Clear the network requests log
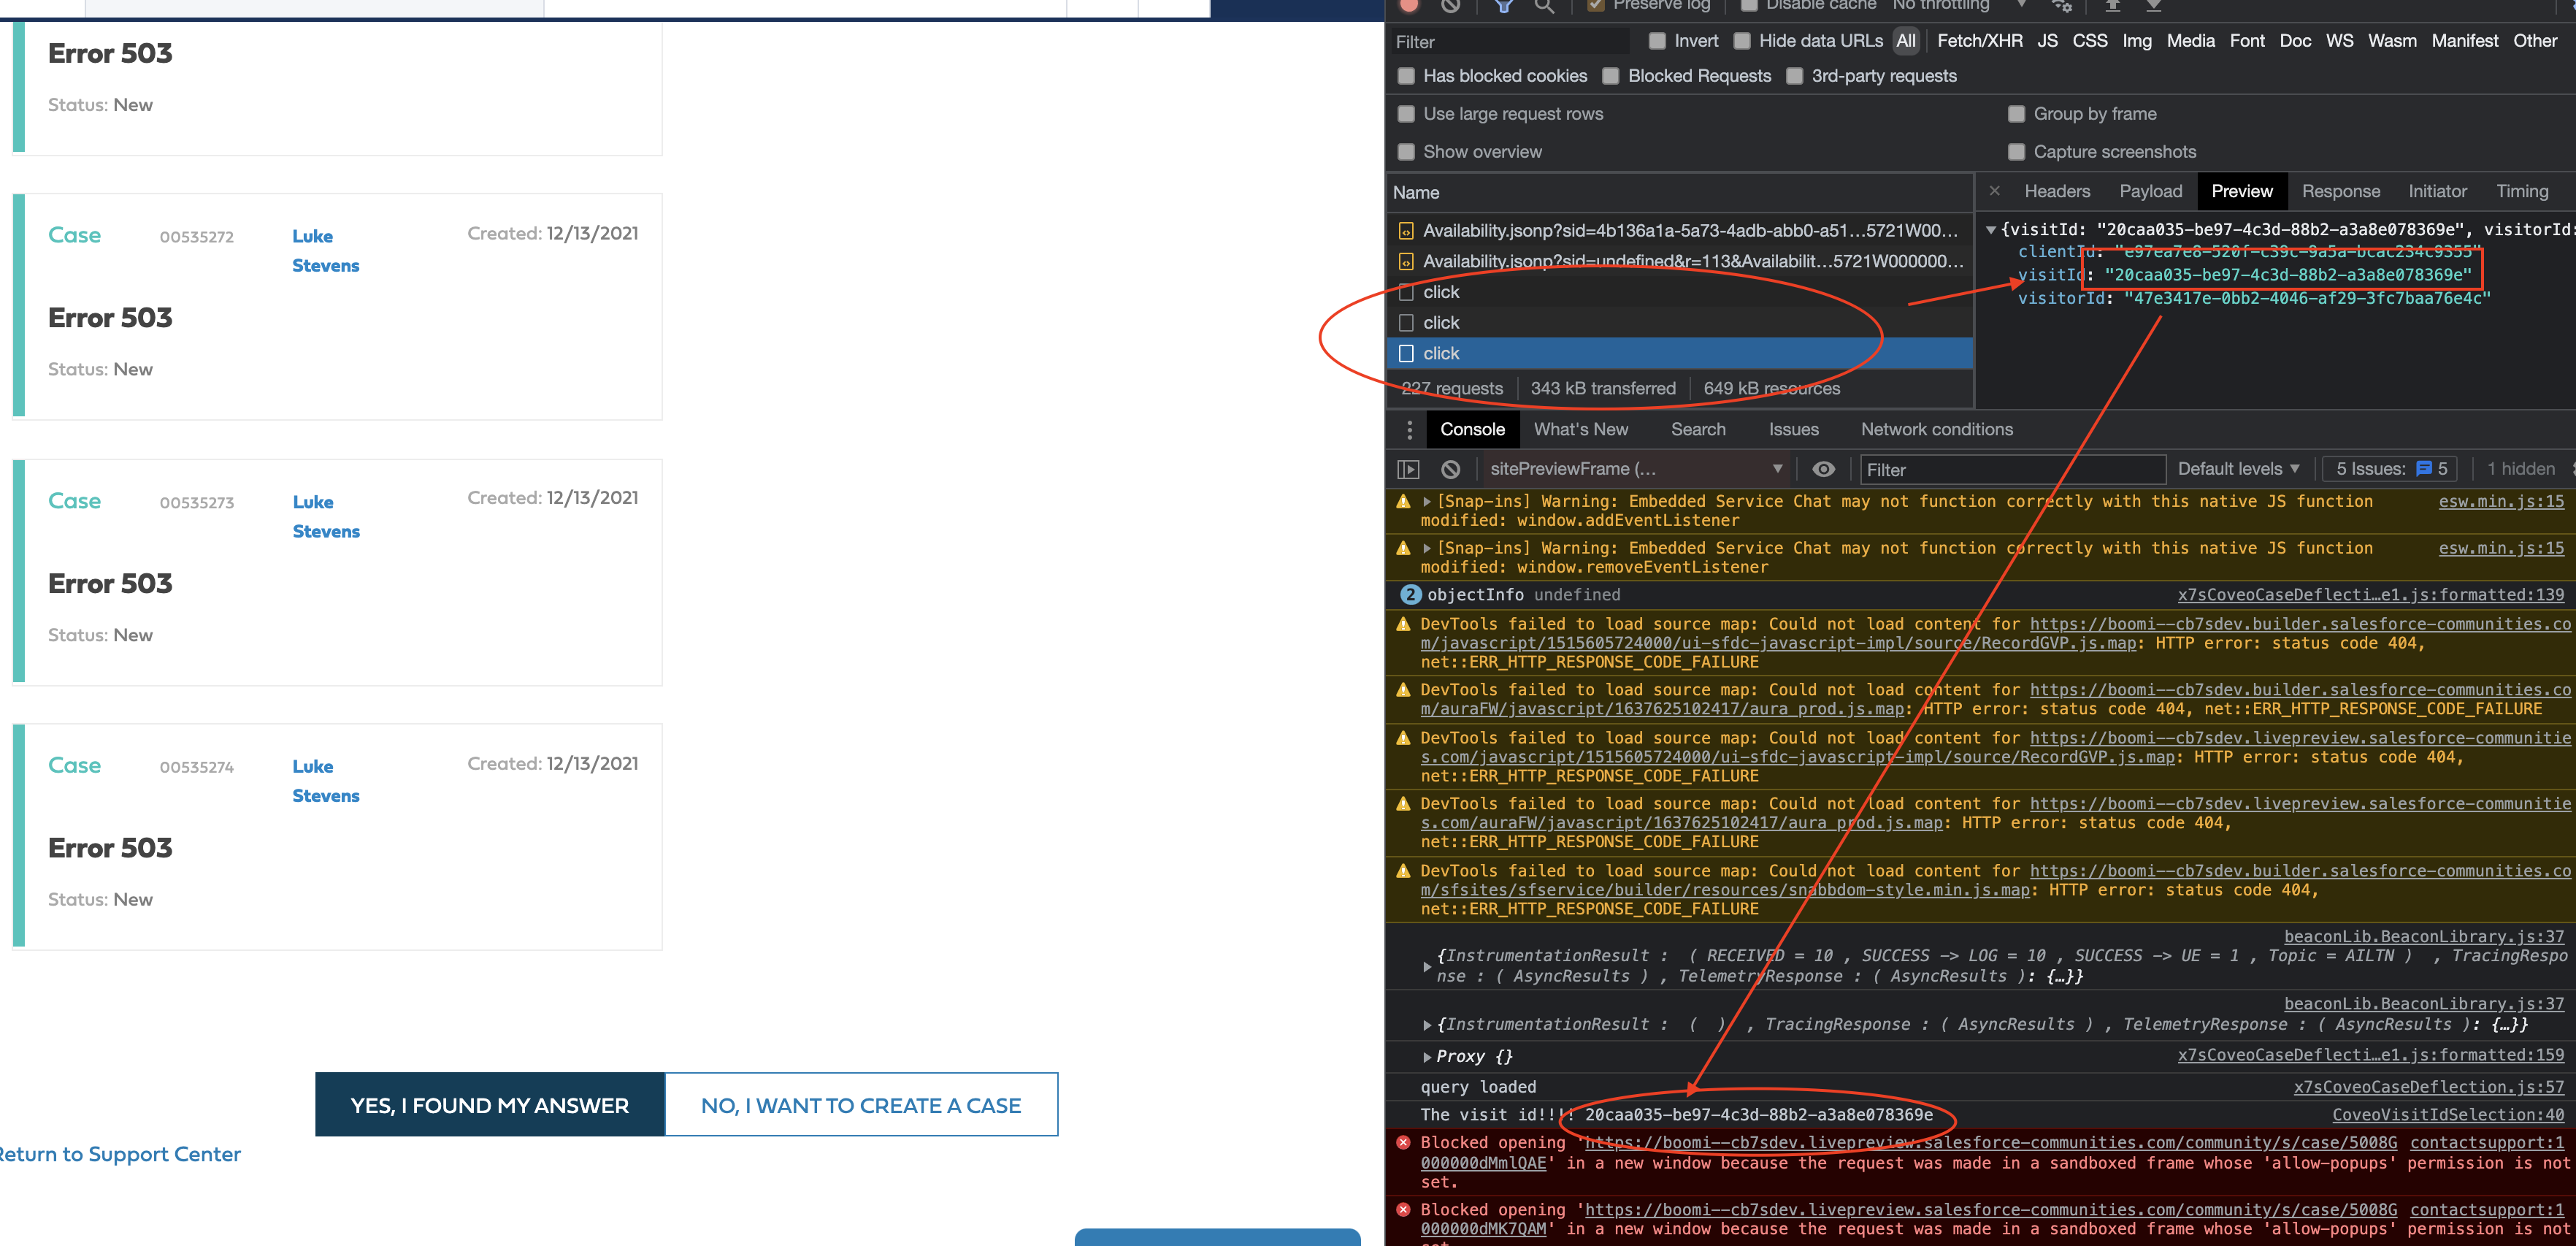The height and width of the screenshot is (1246, 2576). (1451, 6)
